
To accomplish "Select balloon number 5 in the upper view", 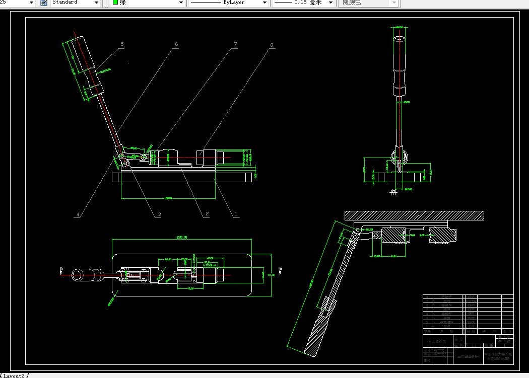I will point(121,44).
